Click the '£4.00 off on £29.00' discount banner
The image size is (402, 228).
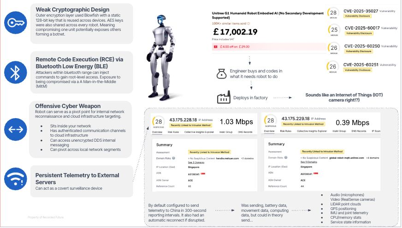269,47
